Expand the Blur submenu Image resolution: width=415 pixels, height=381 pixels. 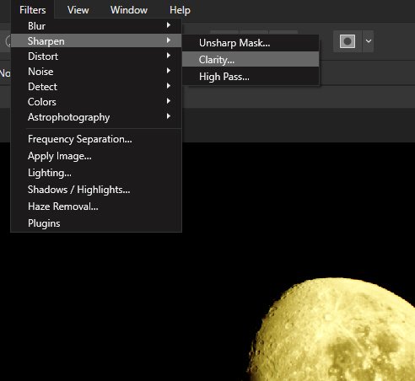click(x=96, y=26)
